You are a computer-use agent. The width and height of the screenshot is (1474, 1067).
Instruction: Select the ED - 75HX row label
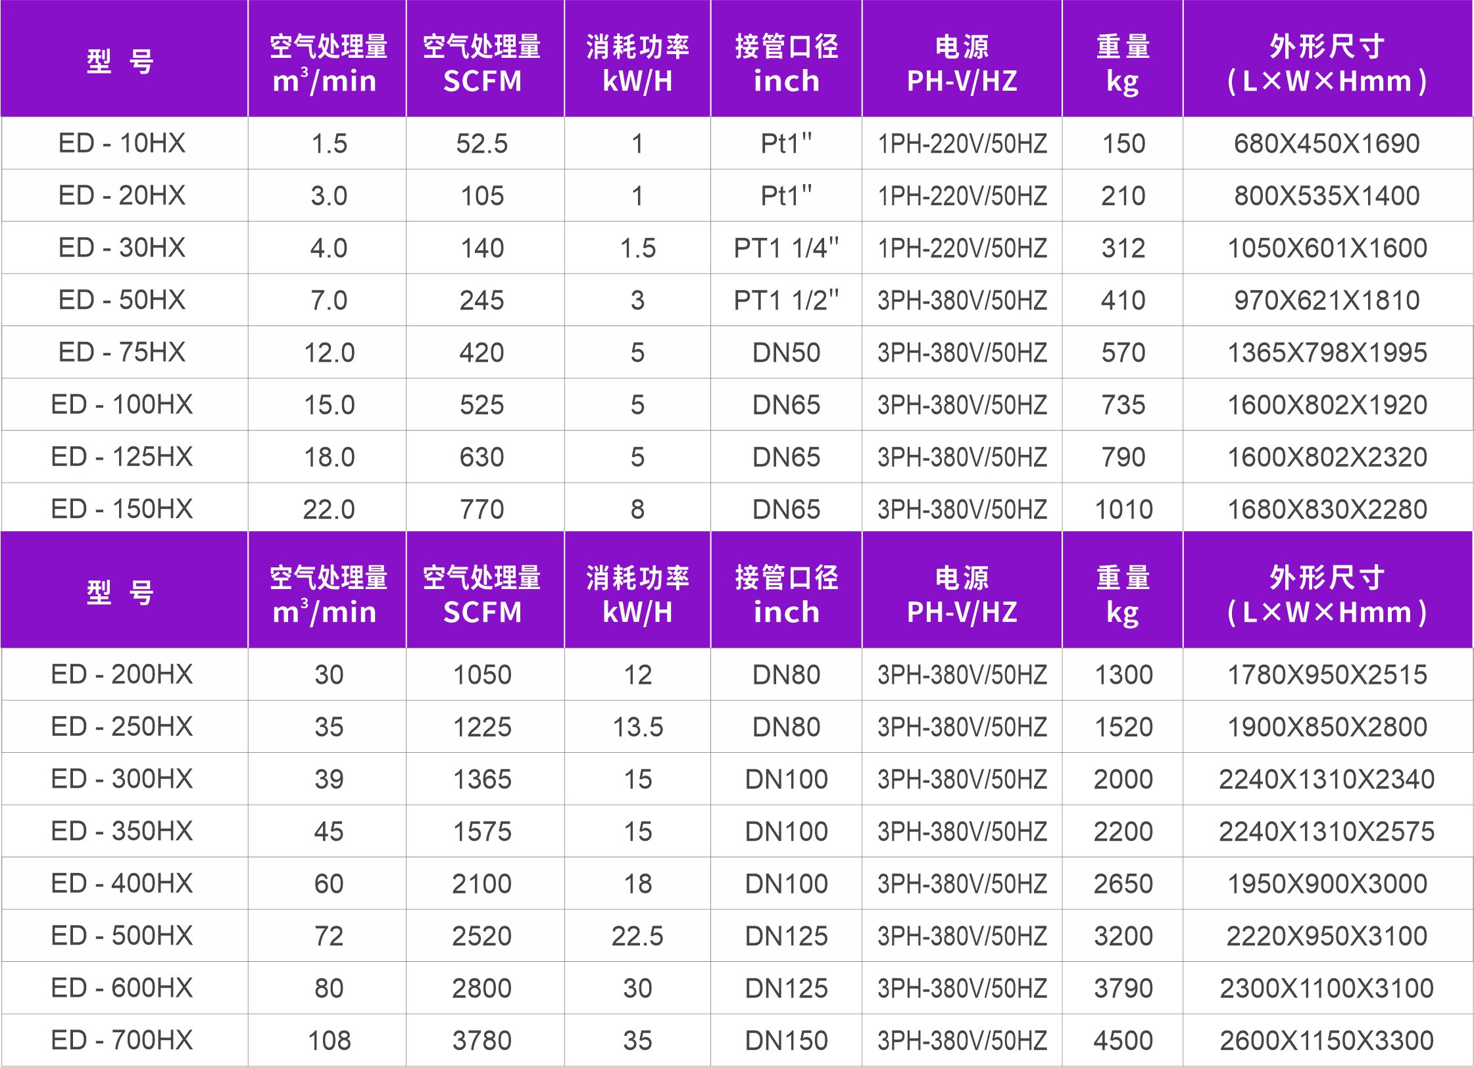coord(122,352)
